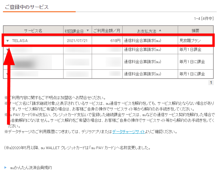Sort by 初回課金日 descending arrow
Screen dimensions: 222x178
pyautogui.click(x=88, y=31)
